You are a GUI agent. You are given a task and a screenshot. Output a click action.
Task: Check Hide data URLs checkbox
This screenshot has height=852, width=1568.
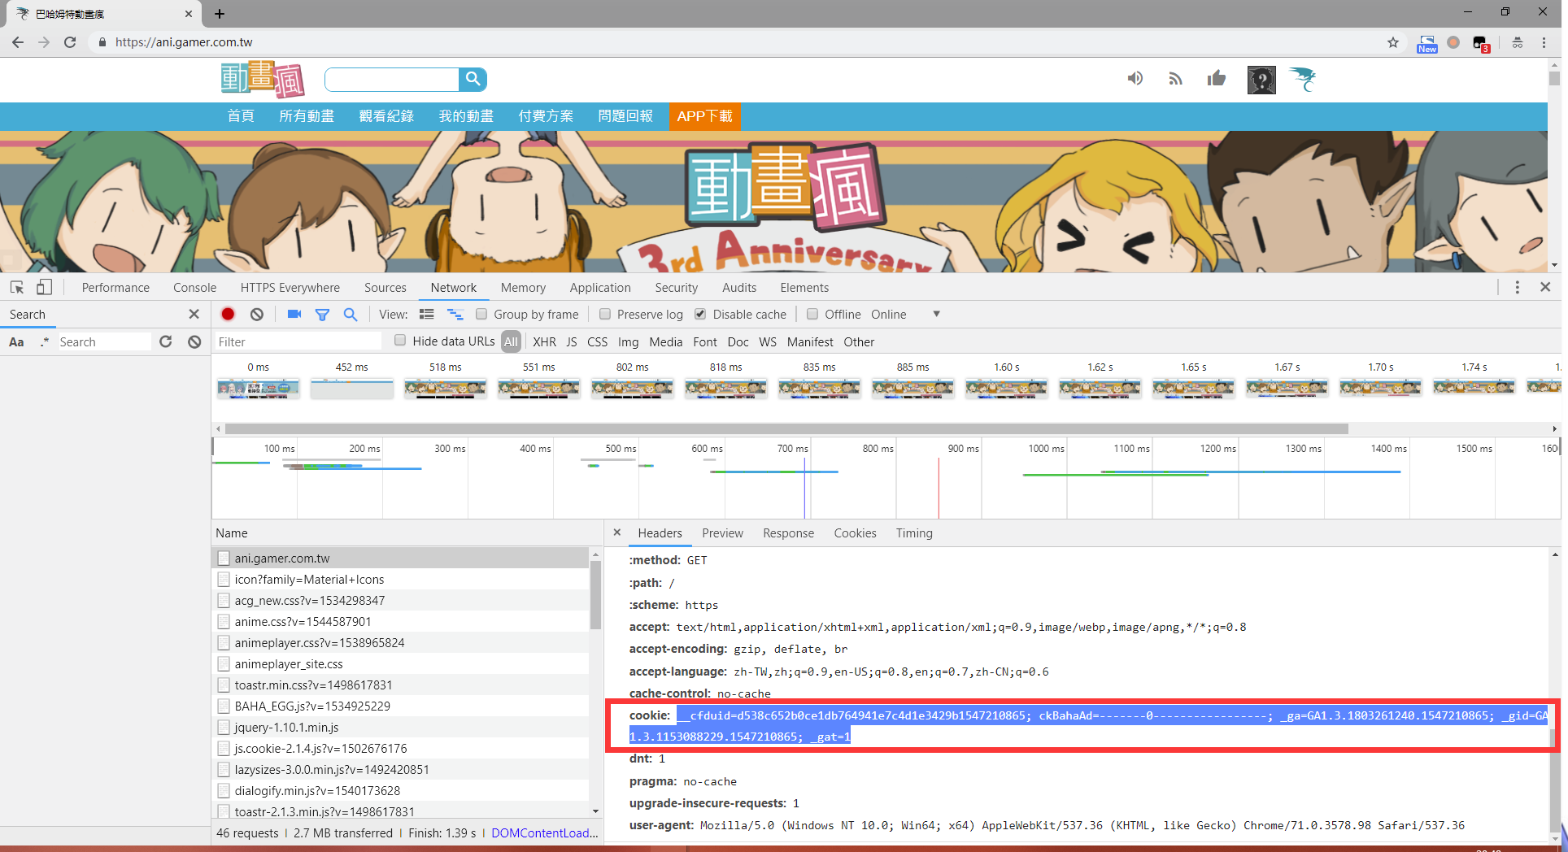pyautogui.click(x=400, y=341)
